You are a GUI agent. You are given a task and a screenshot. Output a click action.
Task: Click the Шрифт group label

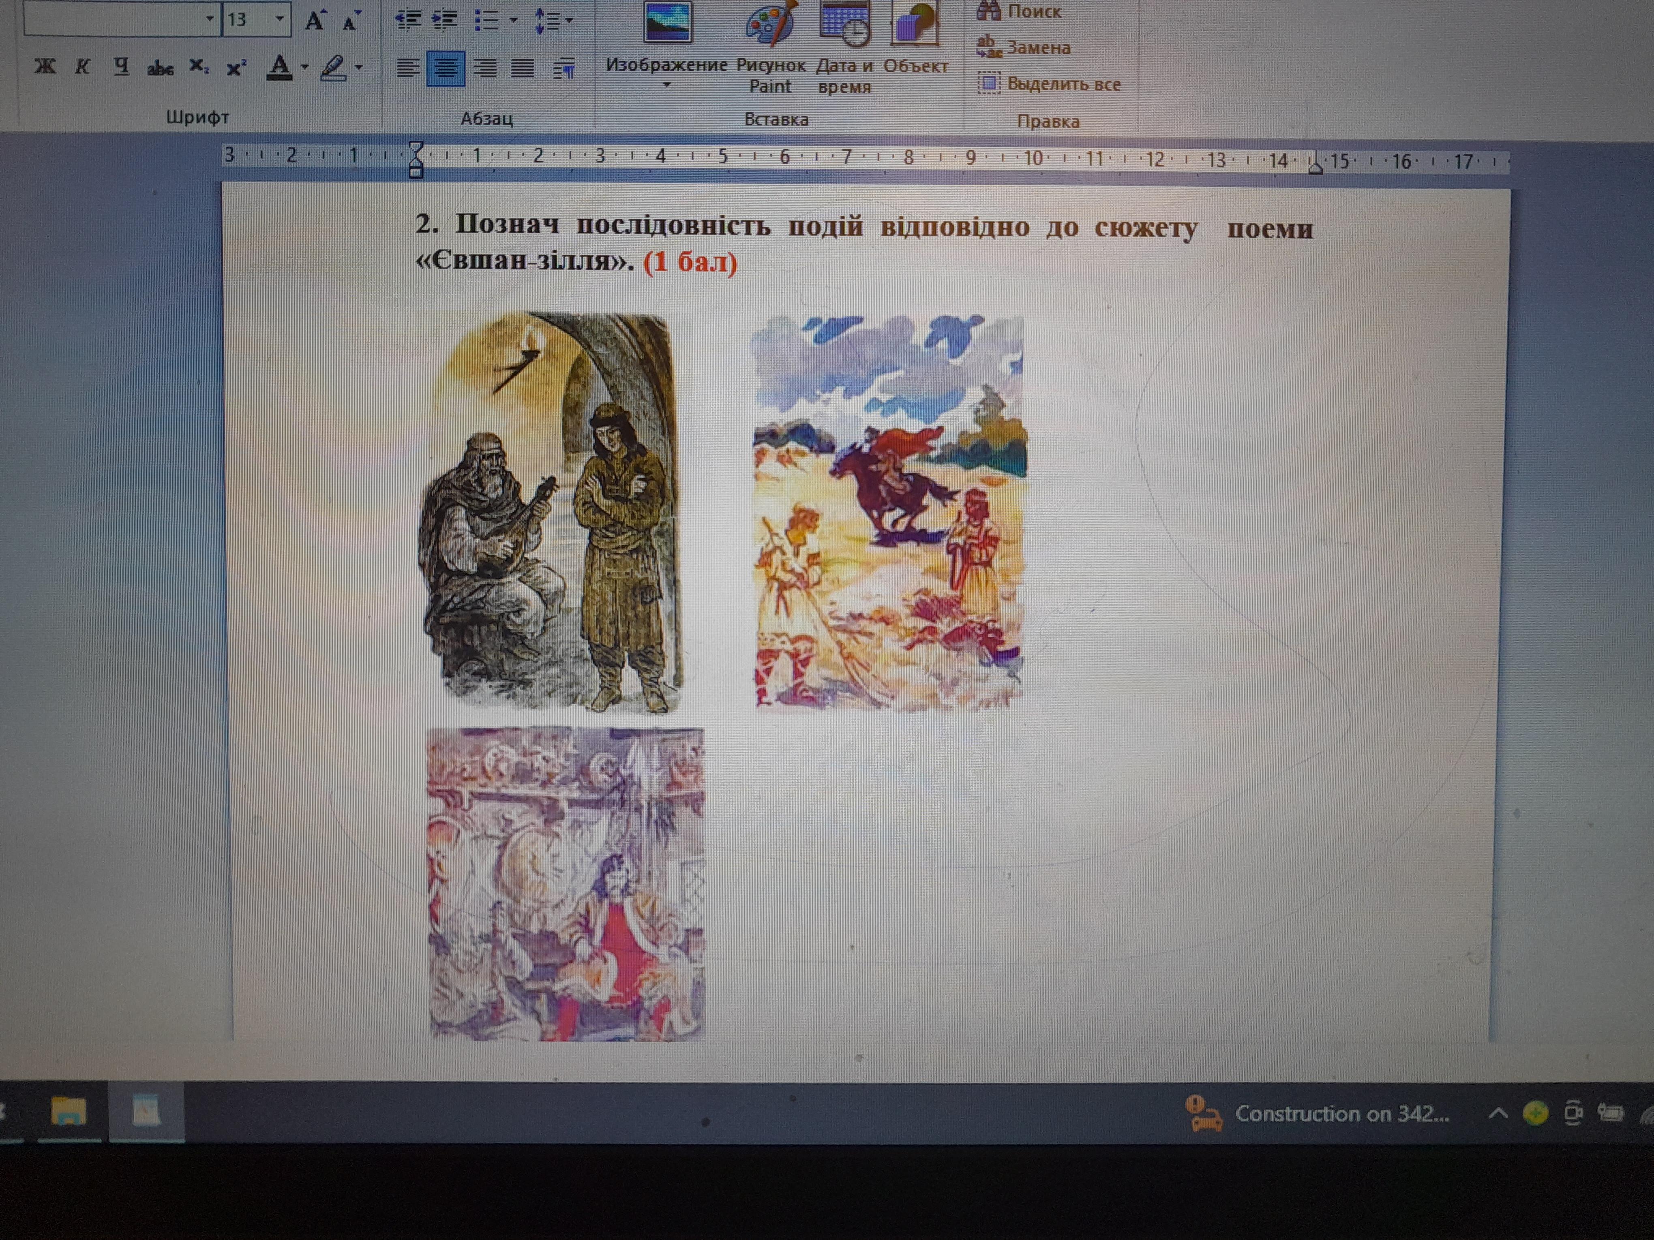click(197, 118)
